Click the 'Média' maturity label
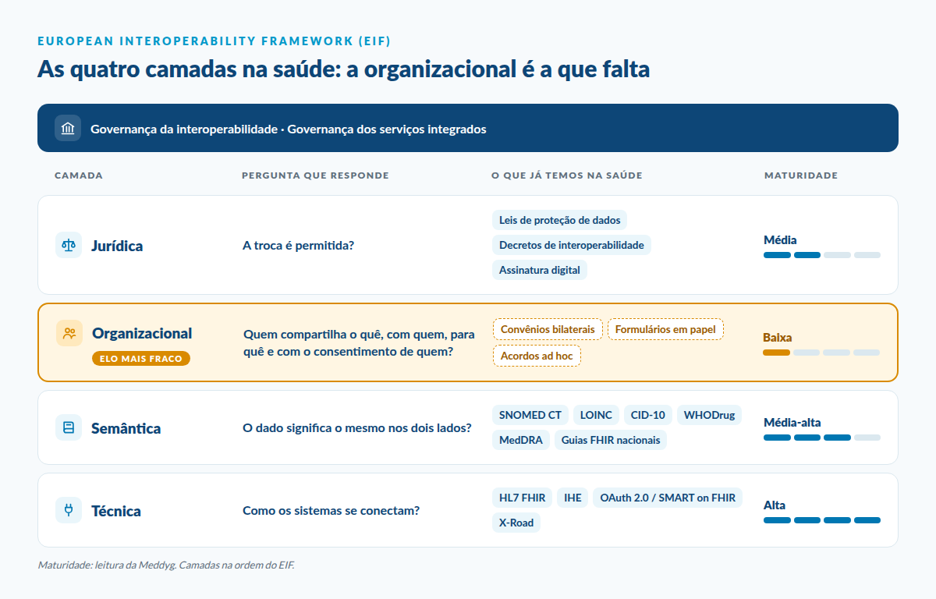 pyautogui.click(x=780, y=240)
